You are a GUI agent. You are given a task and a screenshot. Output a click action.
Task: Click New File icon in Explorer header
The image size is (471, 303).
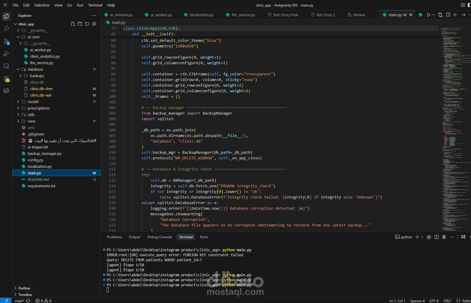click(x=73, y=24)
